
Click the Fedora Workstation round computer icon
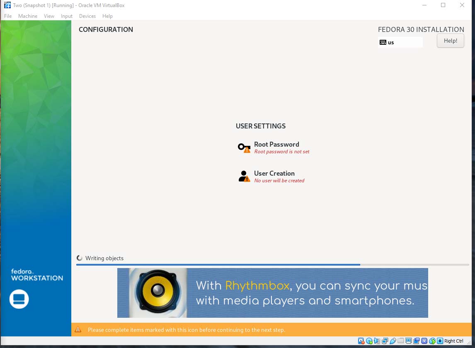point(19,299)
